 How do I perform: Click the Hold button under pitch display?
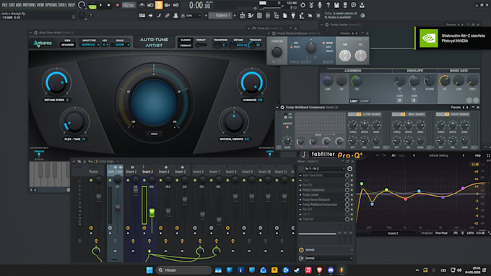click(x=154, y=134)
